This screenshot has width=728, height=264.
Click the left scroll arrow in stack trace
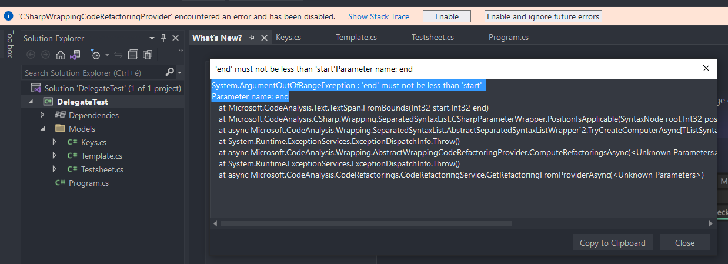(215, 224)
